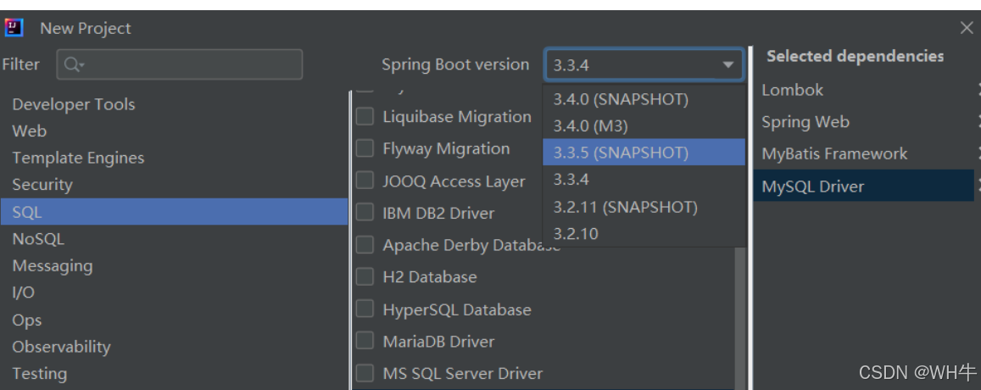
Task: Check the Liquibase Migration checkbox
Action: click(x=365, y=116)
